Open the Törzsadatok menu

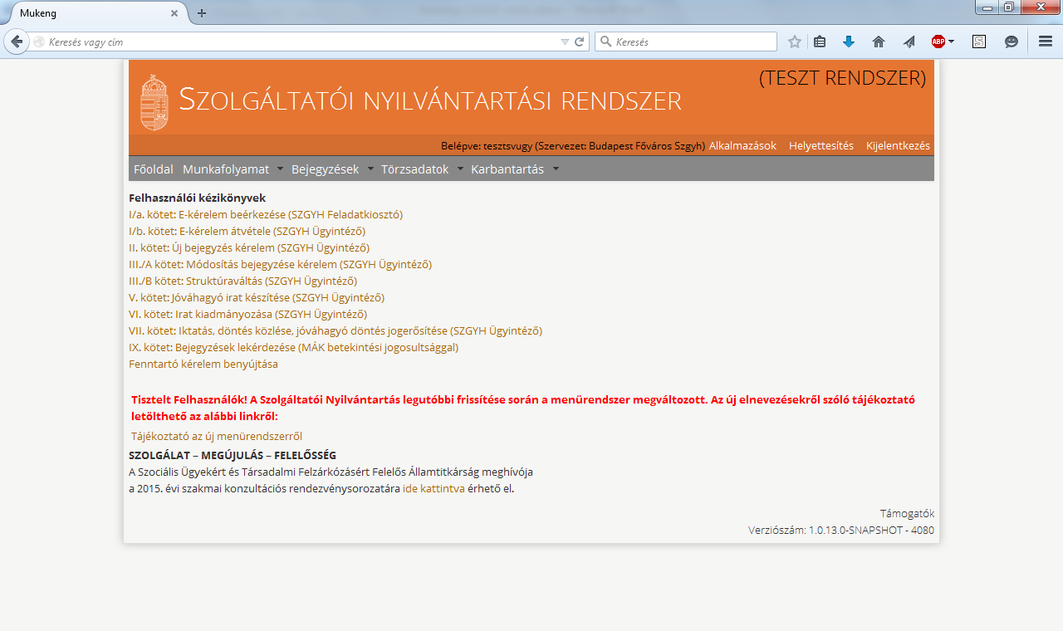click(415, 169)
